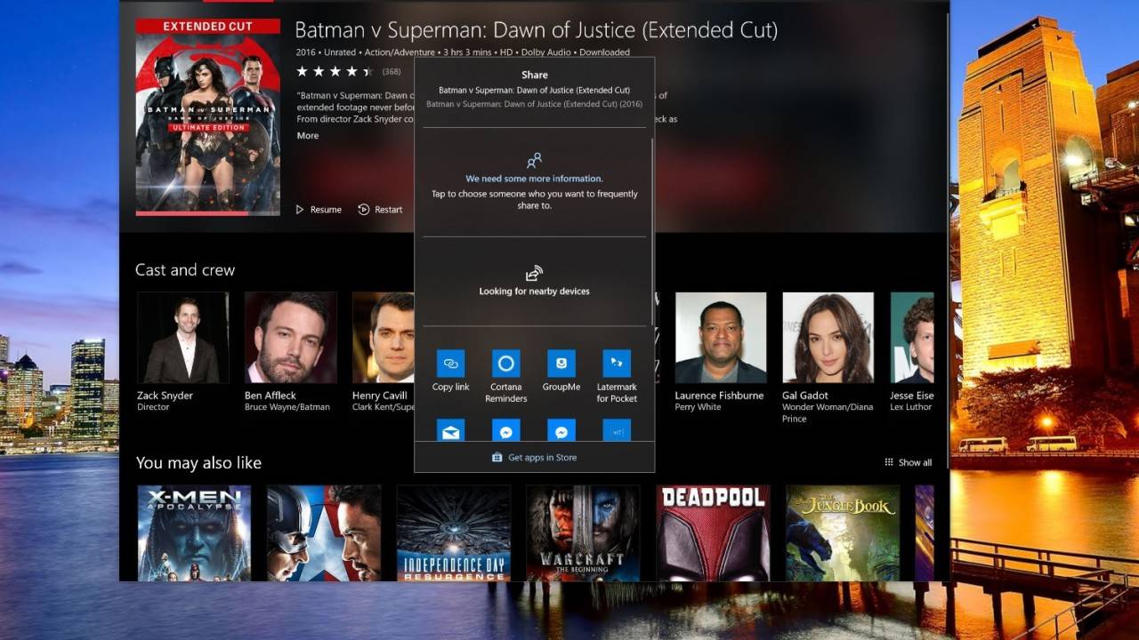The width and height of the screenshot is (1139, 640).
Task: Click the 'Wonder Woman/Diana Prince' role text
Action: pos(828,412)
